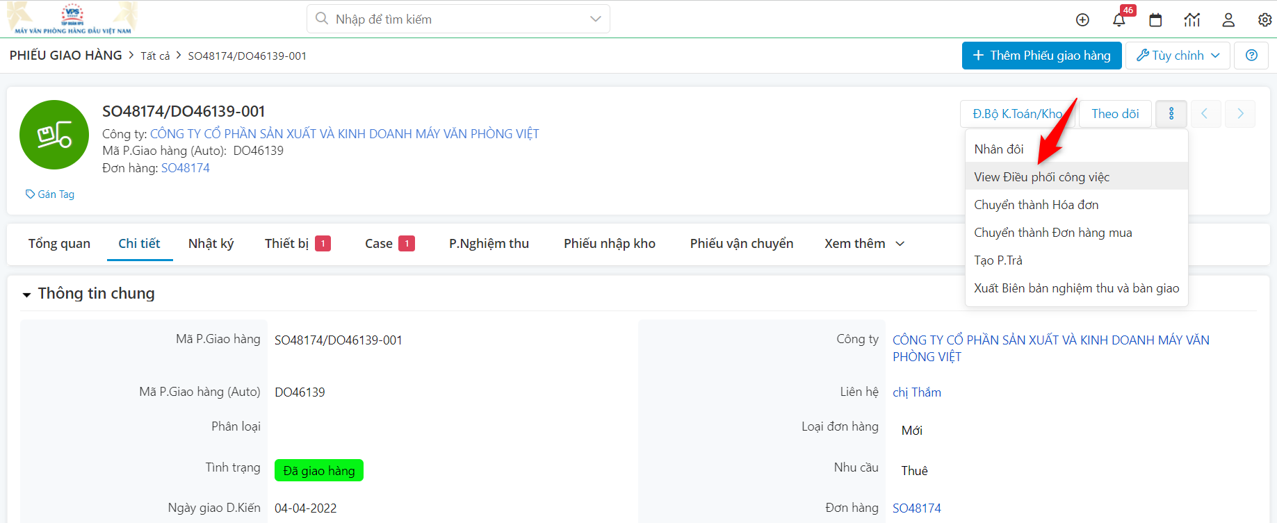Click the Tất cả breadcrumb link
The height and width of the screenshot is (523, 1277).
pyautogui.click(x=155, y=56)
